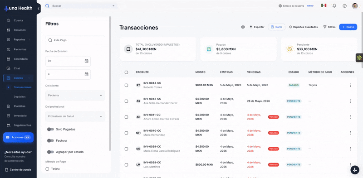The width and height of the screenshot is (363, 178).
Task: Open actions menu for INV-0042-CC row
Action: pos(350,101)
